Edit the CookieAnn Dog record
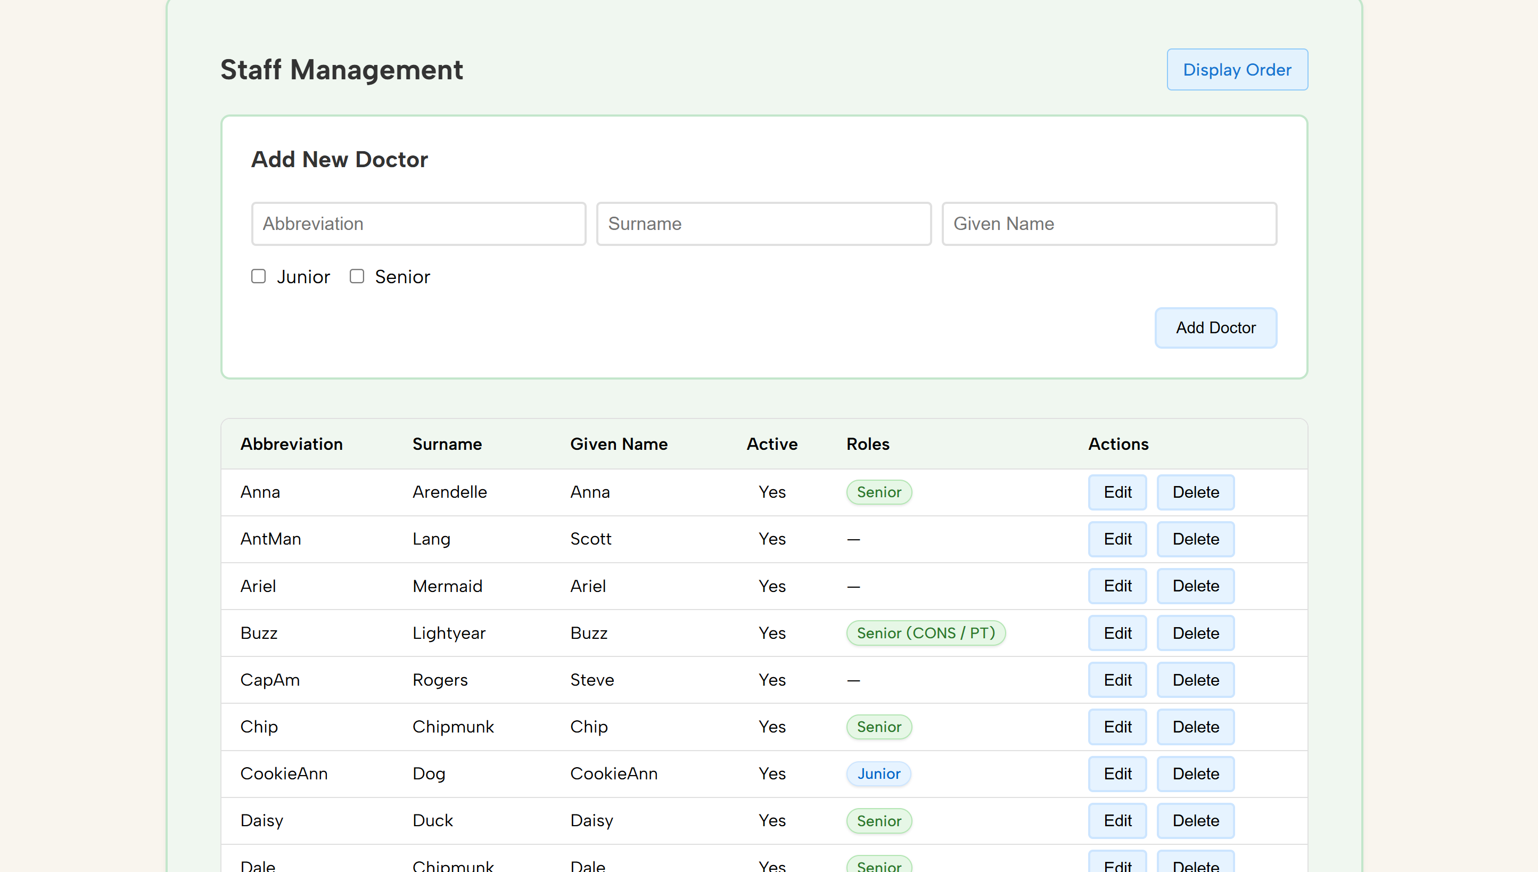Image resolution: width=1538 pixels, height=872 pixels. [1117, 773]
